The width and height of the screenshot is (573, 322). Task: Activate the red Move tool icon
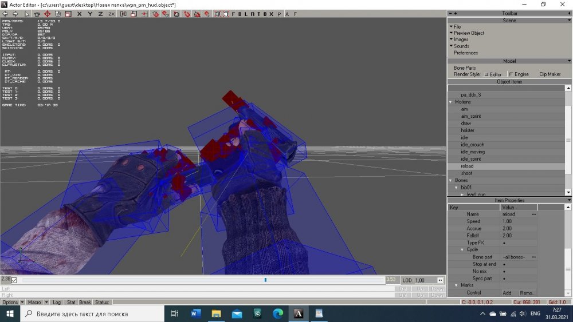pos(47,14)
